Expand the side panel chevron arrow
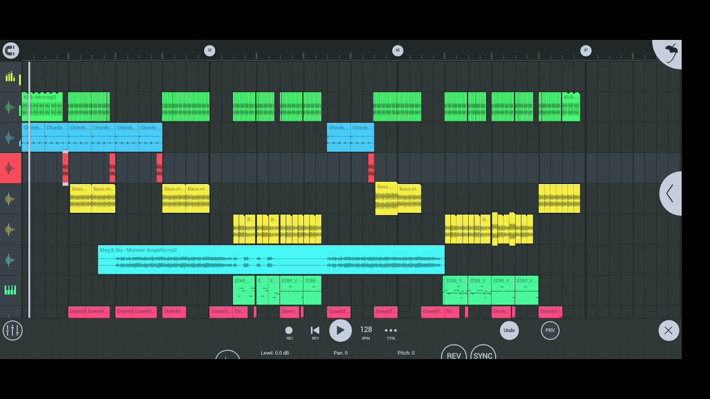 tap(670, 193)
